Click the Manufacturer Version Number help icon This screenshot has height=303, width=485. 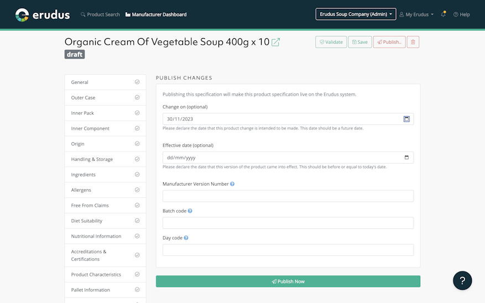[232, 184]
